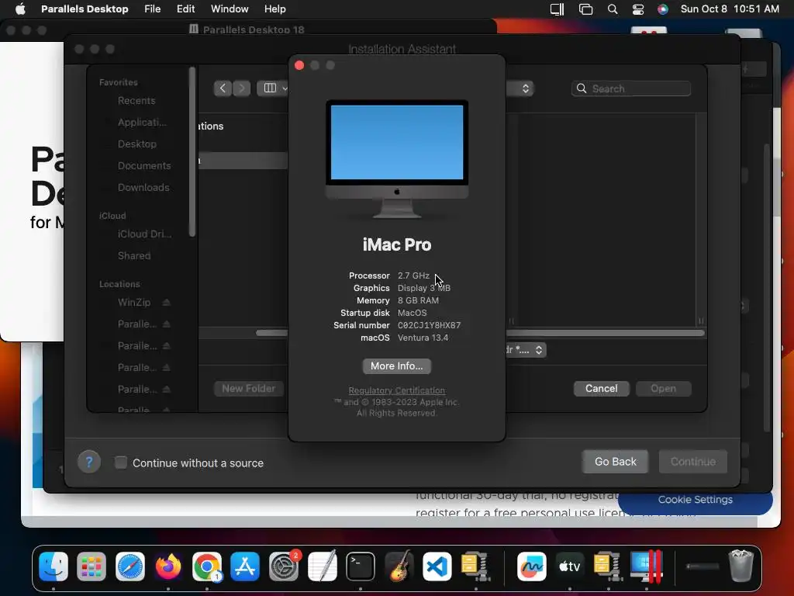Close the About This Mac window
Viewport: 794px width, 596px height.
point(299,65)
